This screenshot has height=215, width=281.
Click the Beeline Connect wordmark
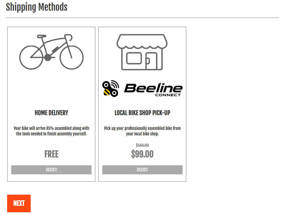tap(153, 90)
